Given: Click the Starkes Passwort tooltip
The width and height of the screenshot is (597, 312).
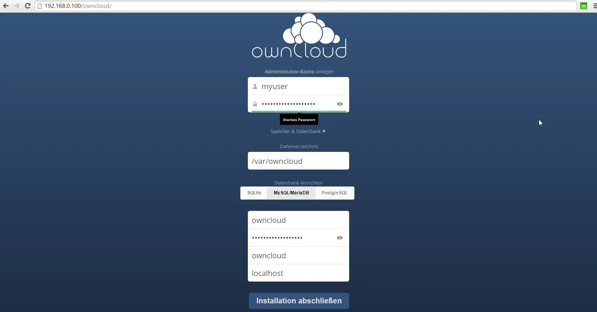Looking at the screenshot, I should 299,120.
